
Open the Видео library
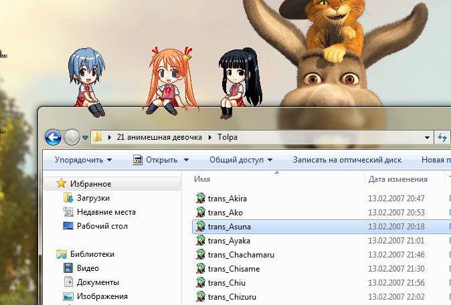pyautogui.click(x=88, y=268)
